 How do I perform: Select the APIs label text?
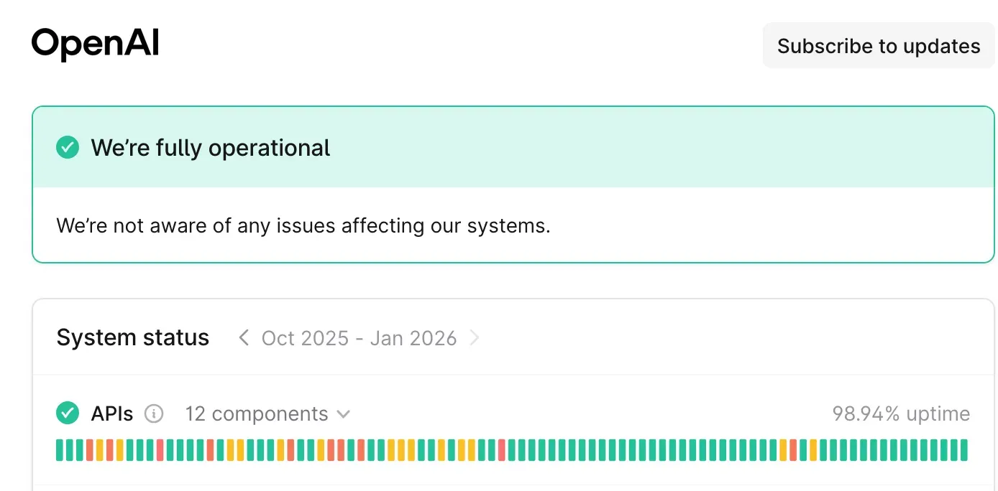(111, 413)
